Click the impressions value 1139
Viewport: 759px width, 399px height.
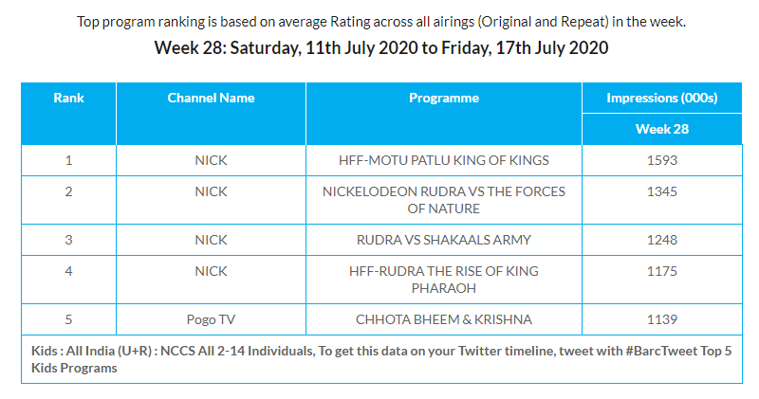662,319
